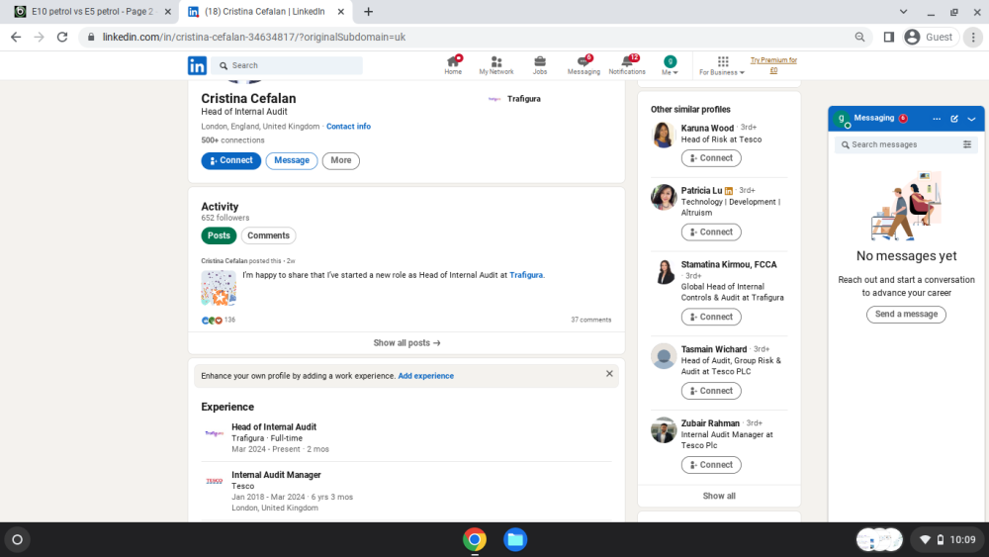Open Patricia Lu's profile name
This screenshot has width=989, height=557.
(701, 191)
